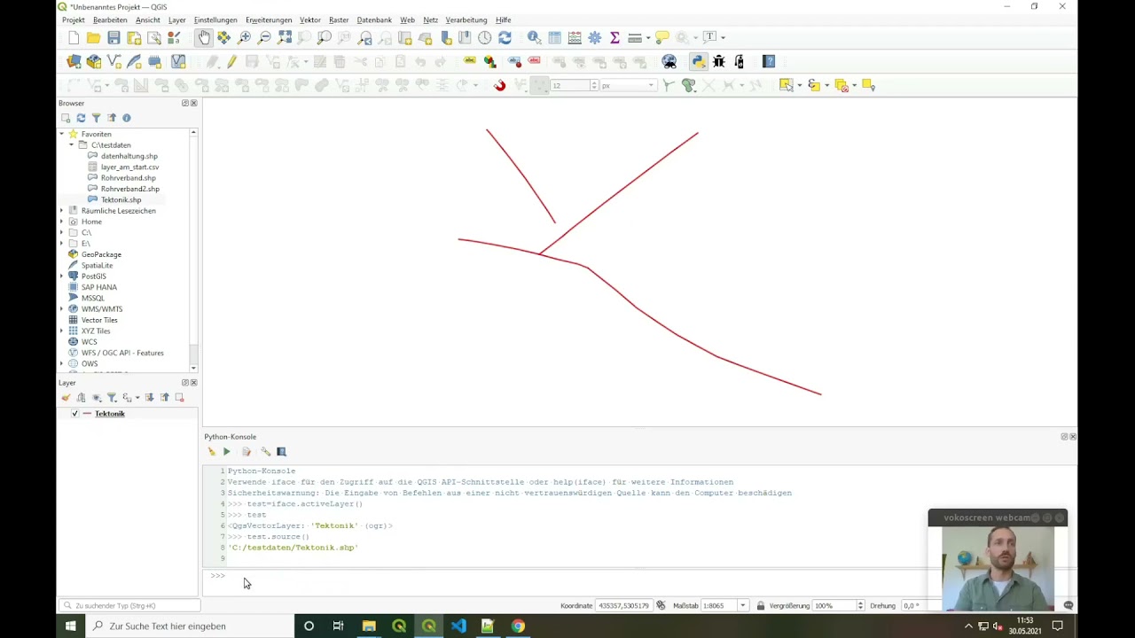Open Python console options wrench icon
This screenshot has width=1135, height=638.
click(265, 452)
